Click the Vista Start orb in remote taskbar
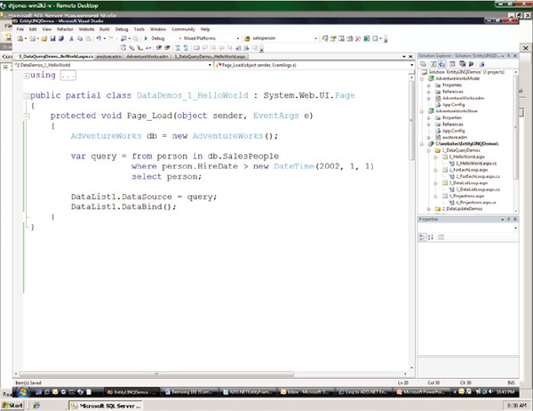This screenshot has height=411, width=533. [x=23, y=392]
